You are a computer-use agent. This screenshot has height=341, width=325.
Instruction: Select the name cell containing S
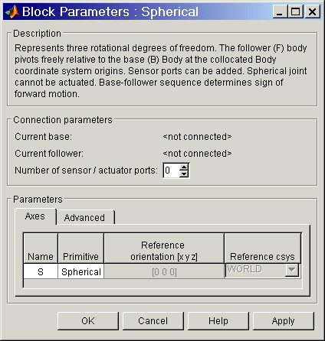point(41,271)
